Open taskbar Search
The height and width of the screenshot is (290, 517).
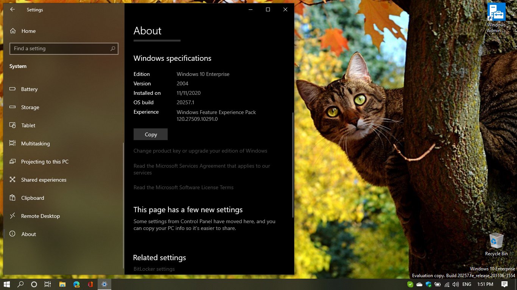pos(20,284)
